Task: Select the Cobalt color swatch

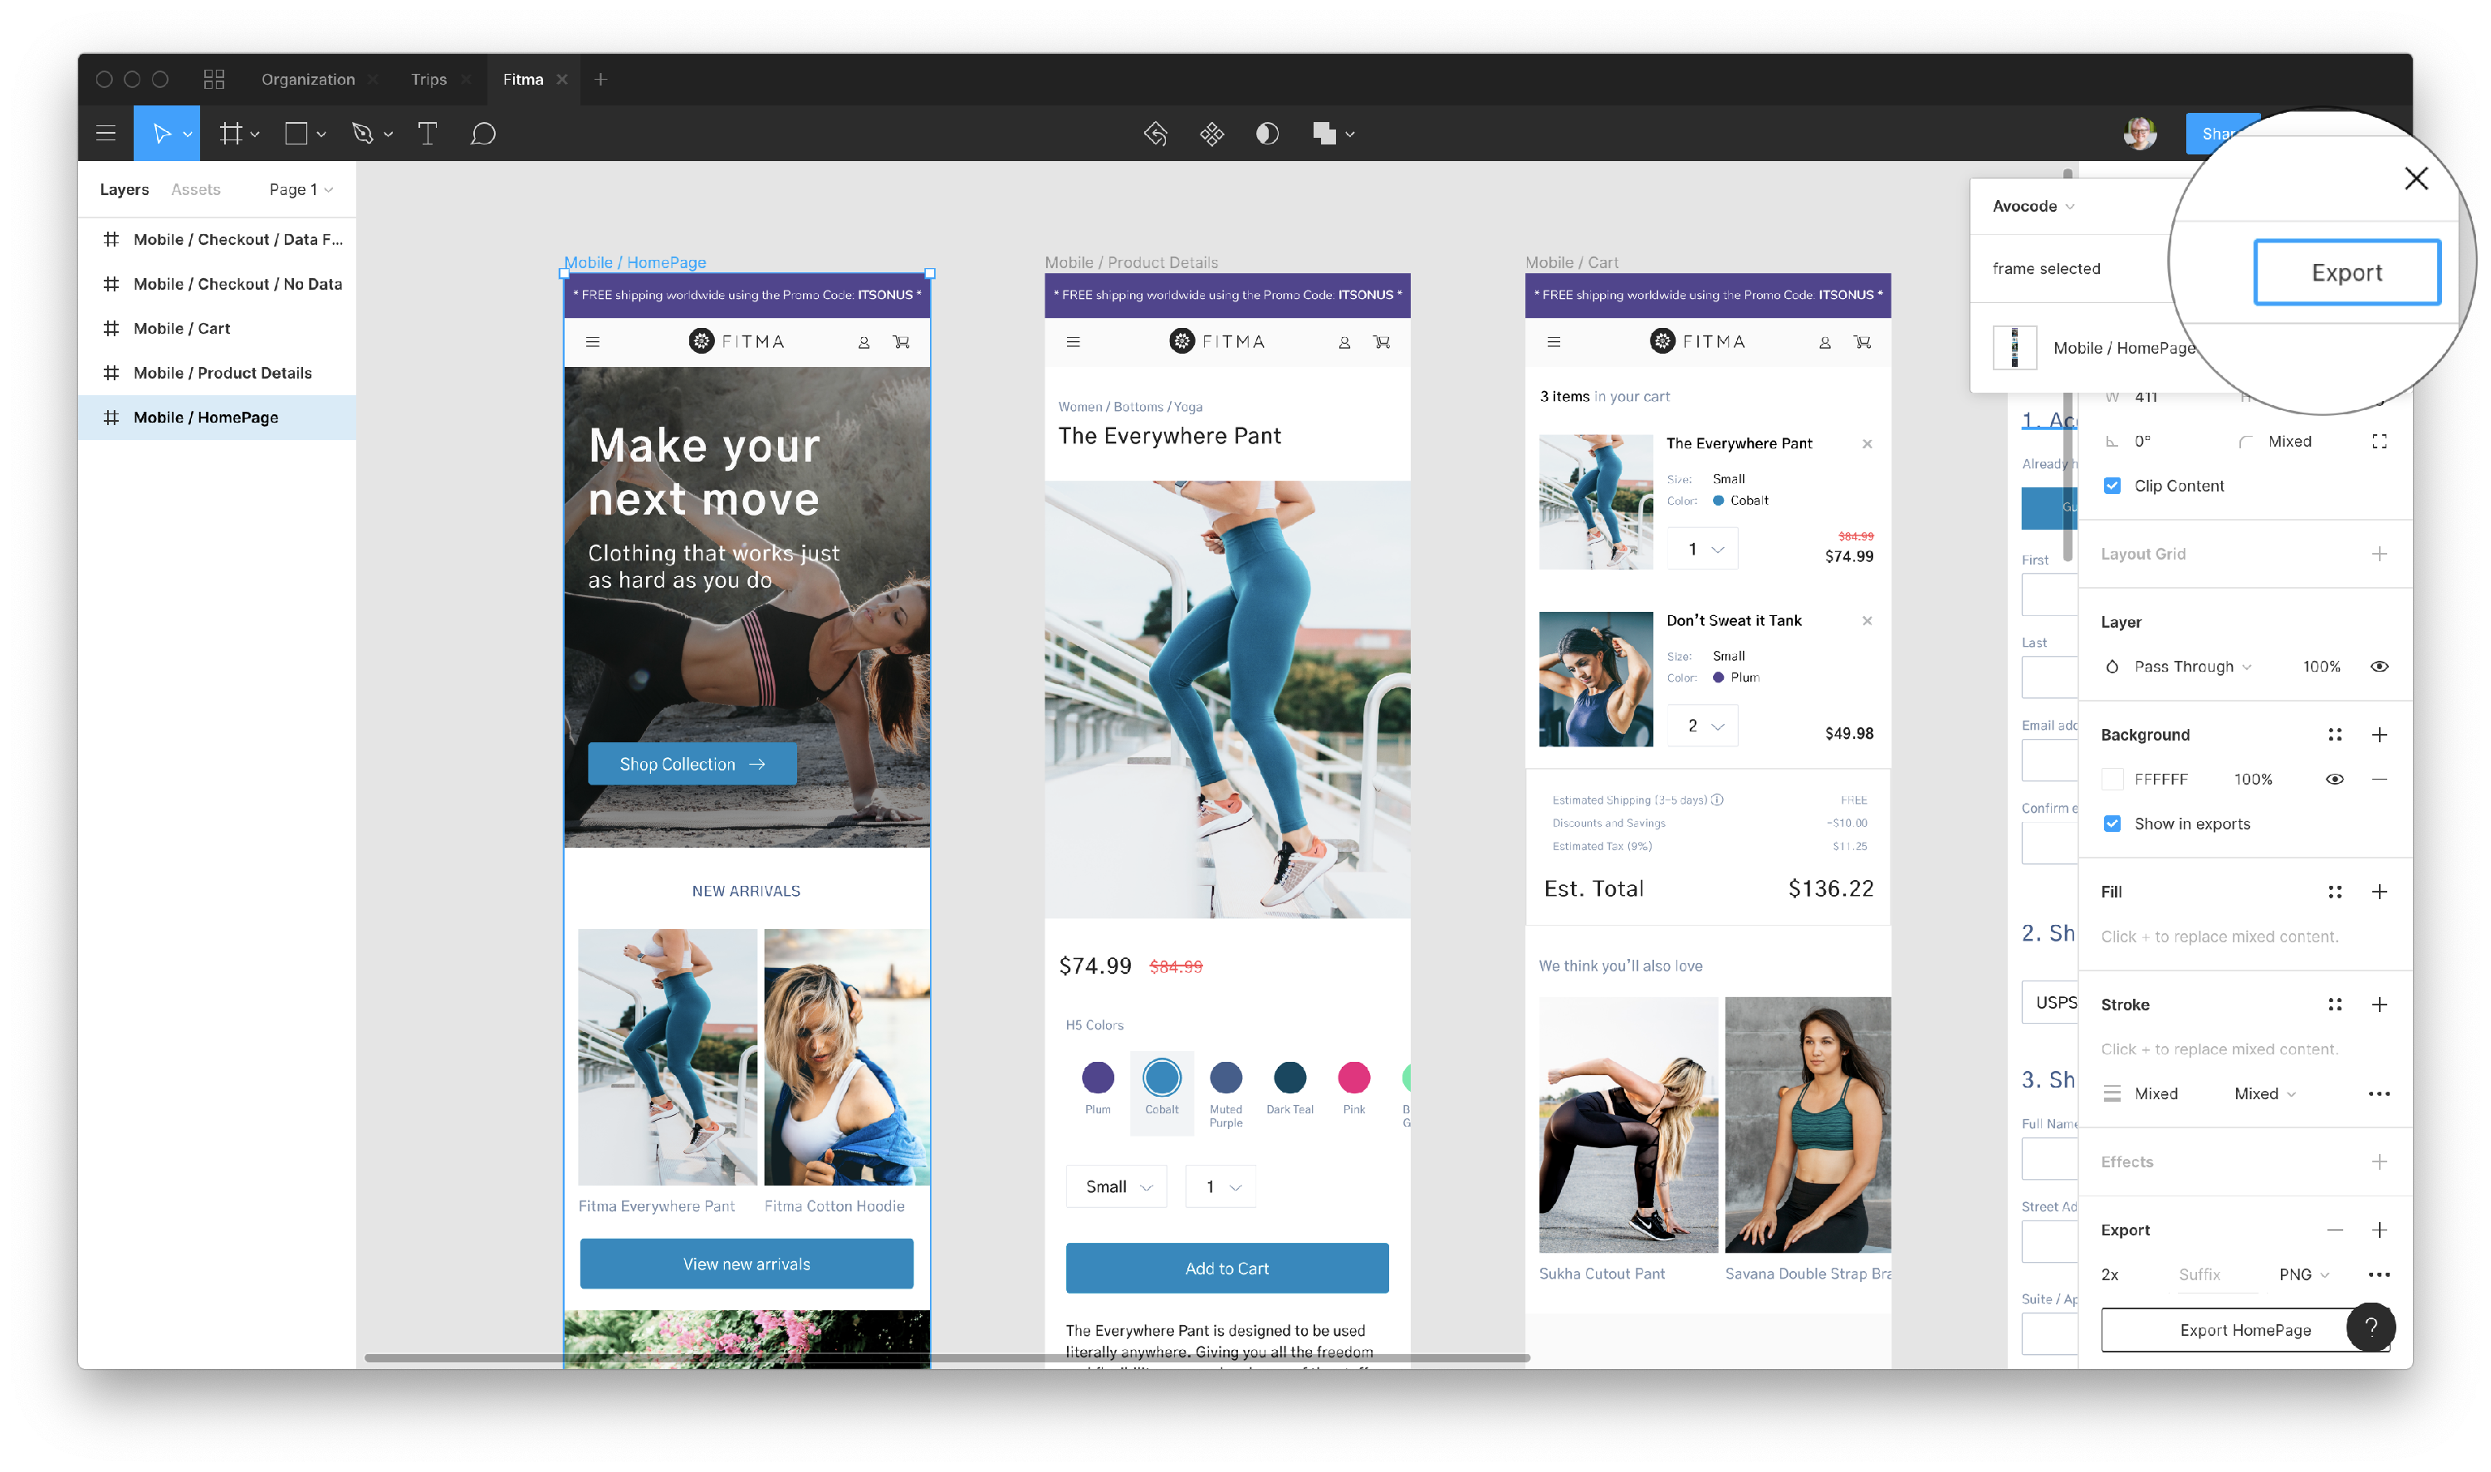Action: (1161, 1078)
